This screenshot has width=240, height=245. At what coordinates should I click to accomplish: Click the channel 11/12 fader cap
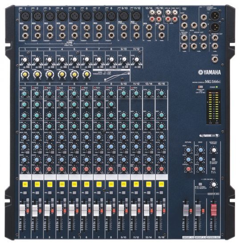tap(134, 210)
